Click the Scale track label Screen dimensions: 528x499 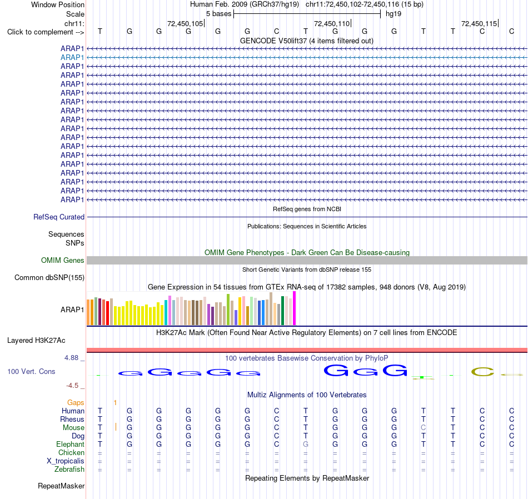pyautogui.click(x=75, y=14)
